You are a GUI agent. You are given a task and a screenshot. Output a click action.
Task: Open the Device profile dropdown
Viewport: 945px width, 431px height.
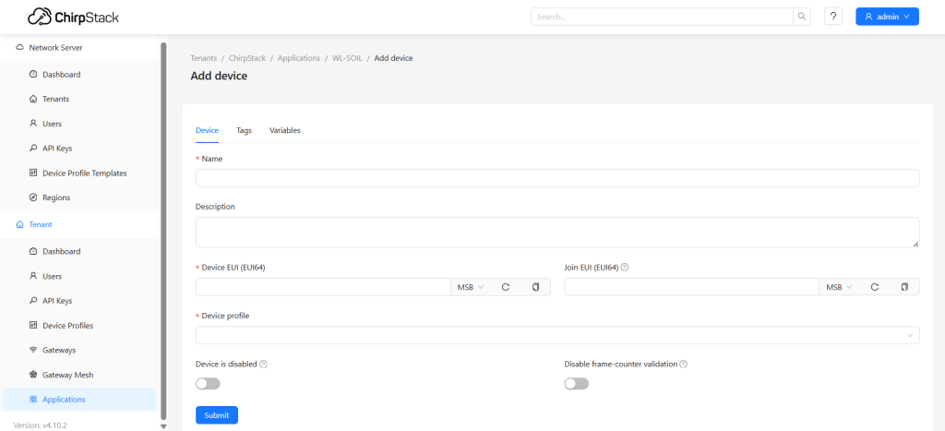click(x=556, y=335)
